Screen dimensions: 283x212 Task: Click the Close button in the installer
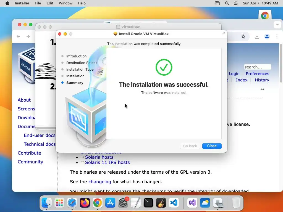[x=212, y=146]
